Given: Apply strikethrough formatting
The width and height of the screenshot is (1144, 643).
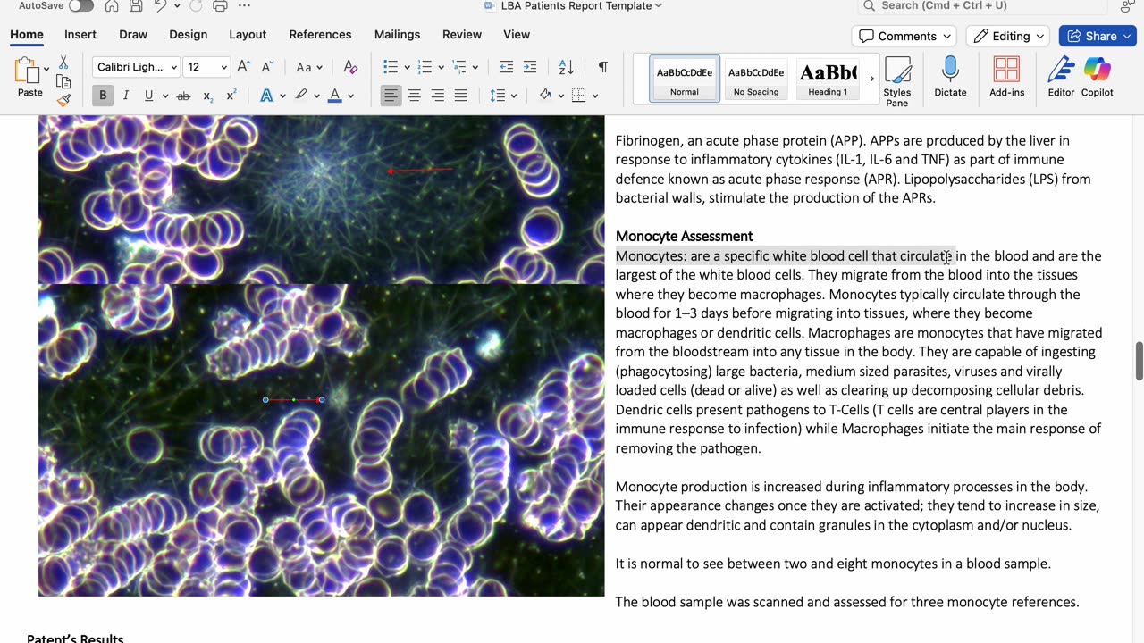Looking at the screenshot, I should pyautogui.click(x=183, y=96).
